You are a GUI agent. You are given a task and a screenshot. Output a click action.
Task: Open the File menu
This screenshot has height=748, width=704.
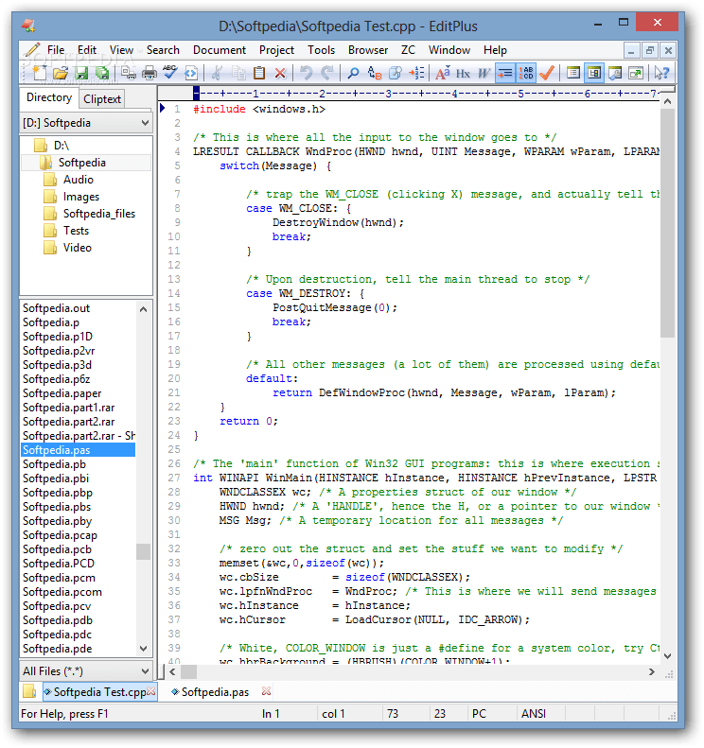point(56,50)
